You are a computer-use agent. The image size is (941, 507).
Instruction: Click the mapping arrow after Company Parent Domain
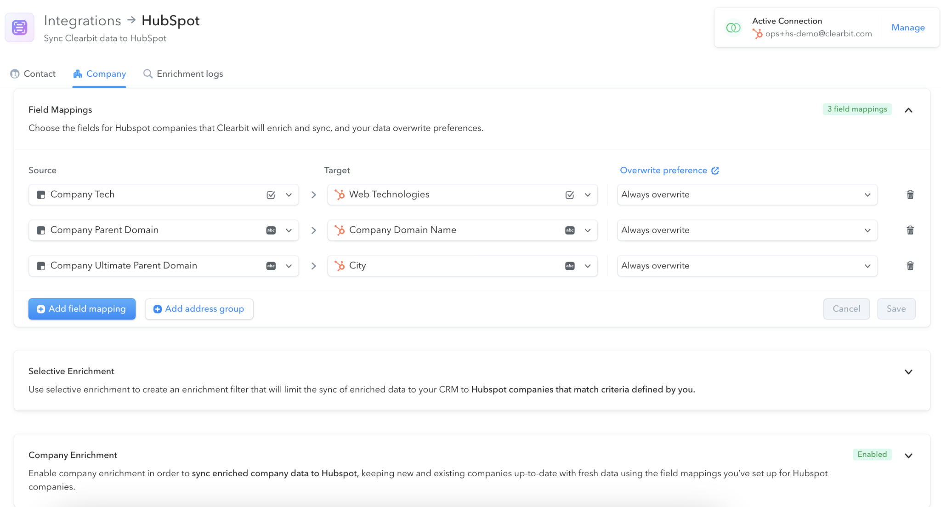tap(314, 230)
